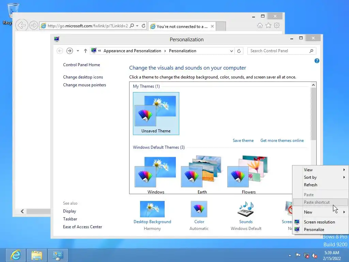Select the Earth theme

[x=202, y=175]
